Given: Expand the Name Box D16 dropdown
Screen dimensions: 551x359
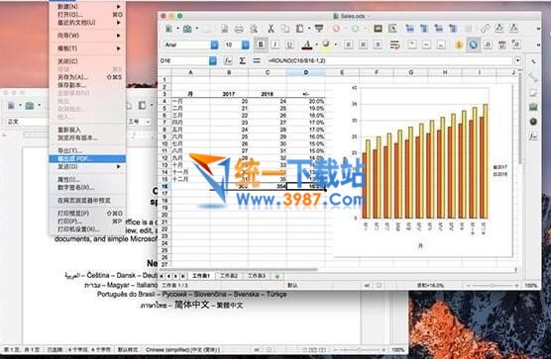Looking at the screenshot, I should 213,60.
